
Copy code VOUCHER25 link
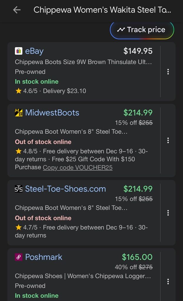point(78,168)
